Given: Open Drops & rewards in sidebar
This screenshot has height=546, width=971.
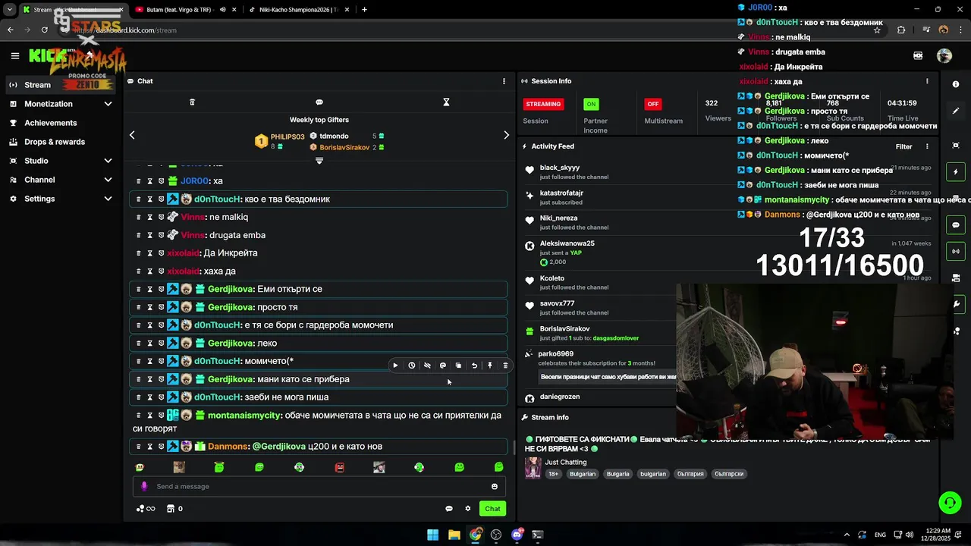Looking at the screenshot, I should 61,142.
